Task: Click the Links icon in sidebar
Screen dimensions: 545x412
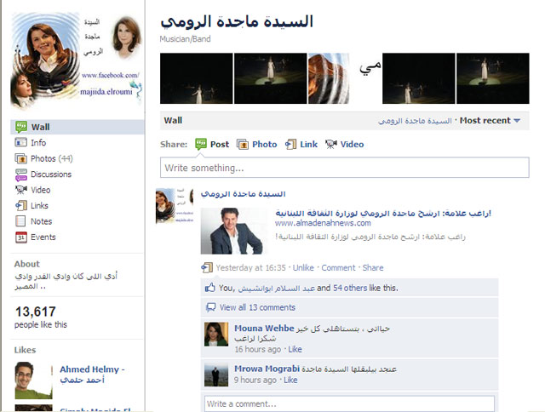Action: pyautogui.click(x=20, y=206)
